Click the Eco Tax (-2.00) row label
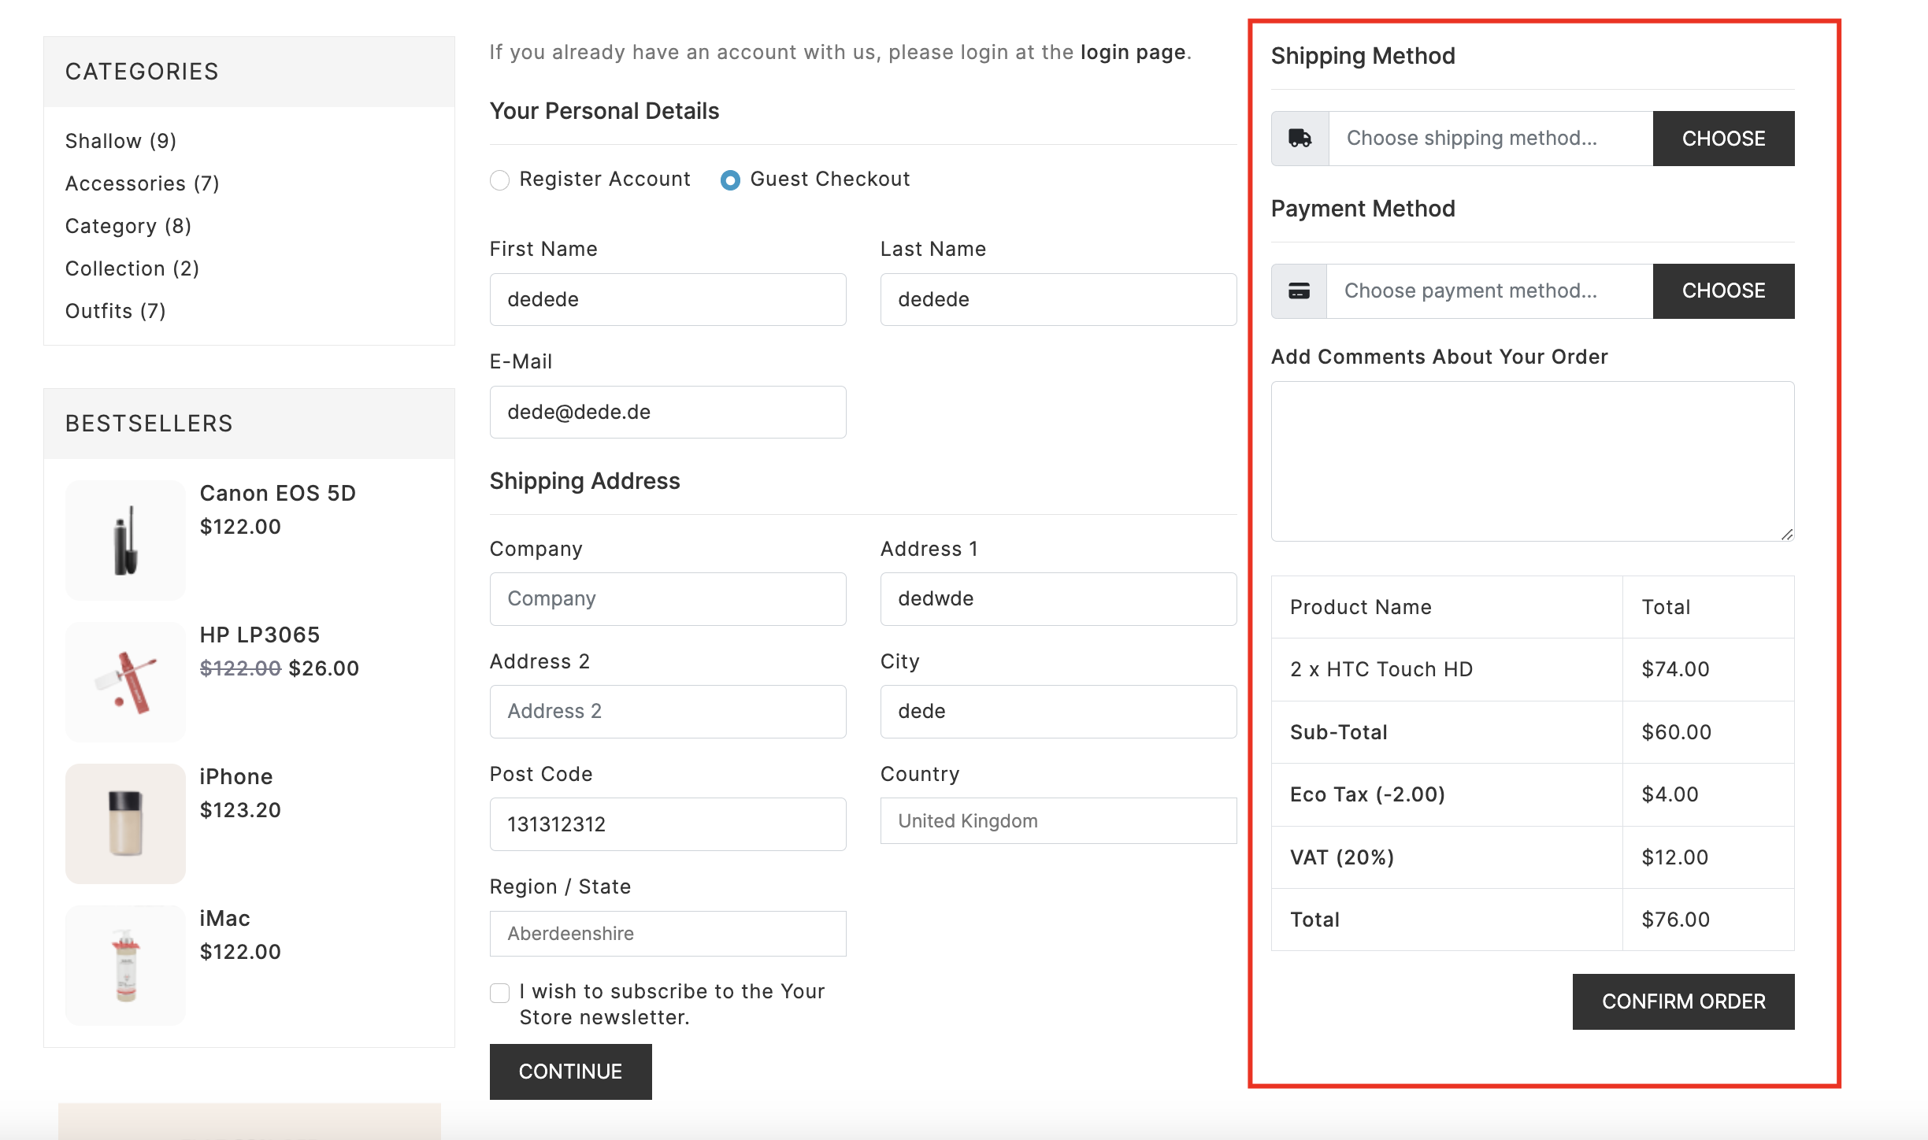The width and height of the screenshot is (1928, 1140). pyautogui.click(x=1367, y=794)
